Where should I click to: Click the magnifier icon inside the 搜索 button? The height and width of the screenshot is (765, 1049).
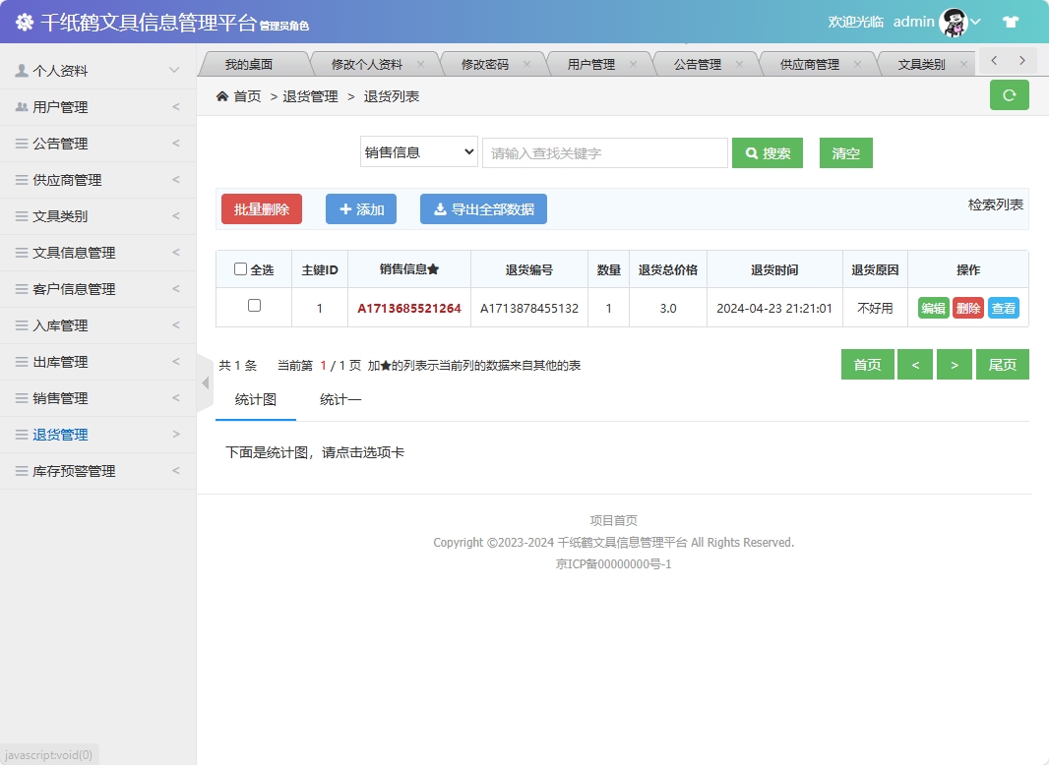pyautogui.click(x=751, y=152)
